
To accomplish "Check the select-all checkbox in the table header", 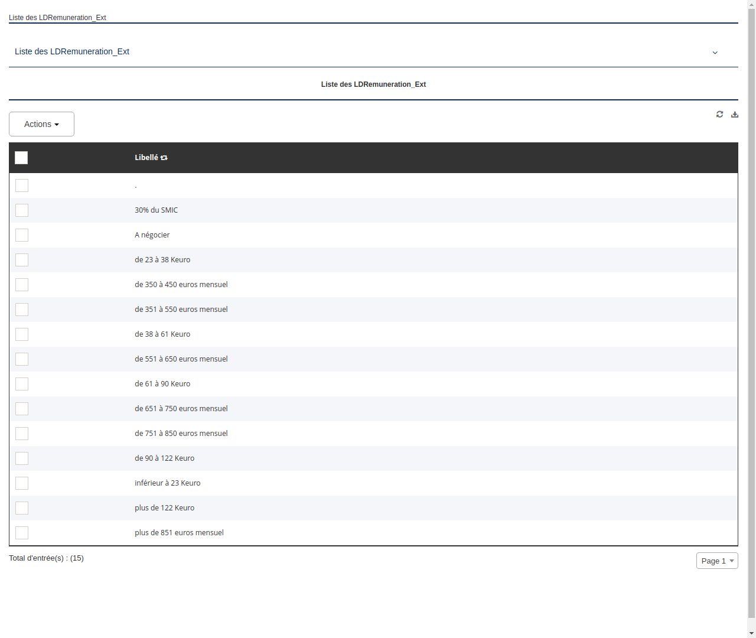I will click(x=21, y=158).
